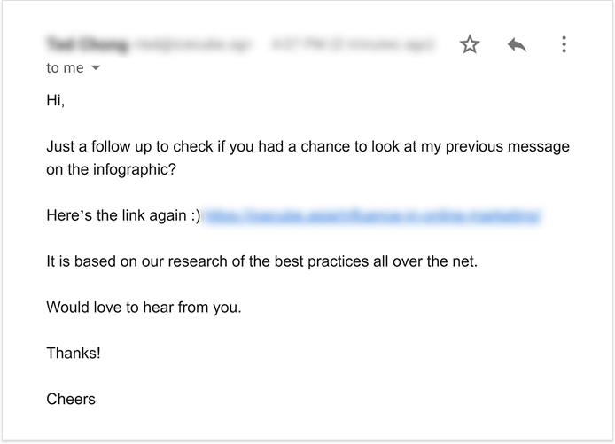Open the blurred blue hyperlink in email
The height and width of the screenshot is (444, 615).
coord(372,215)
